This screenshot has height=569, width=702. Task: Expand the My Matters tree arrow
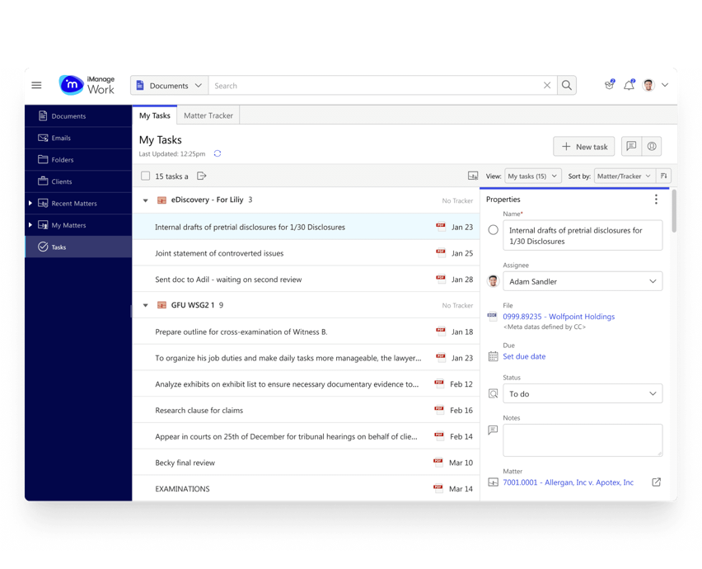(x=30, y=225)
